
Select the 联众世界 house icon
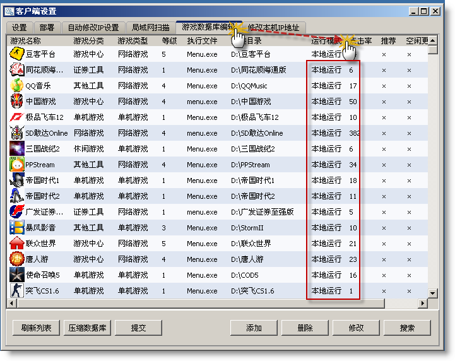coord(16,243)
